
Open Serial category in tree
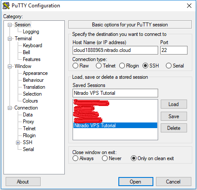[x=29, y=149]
